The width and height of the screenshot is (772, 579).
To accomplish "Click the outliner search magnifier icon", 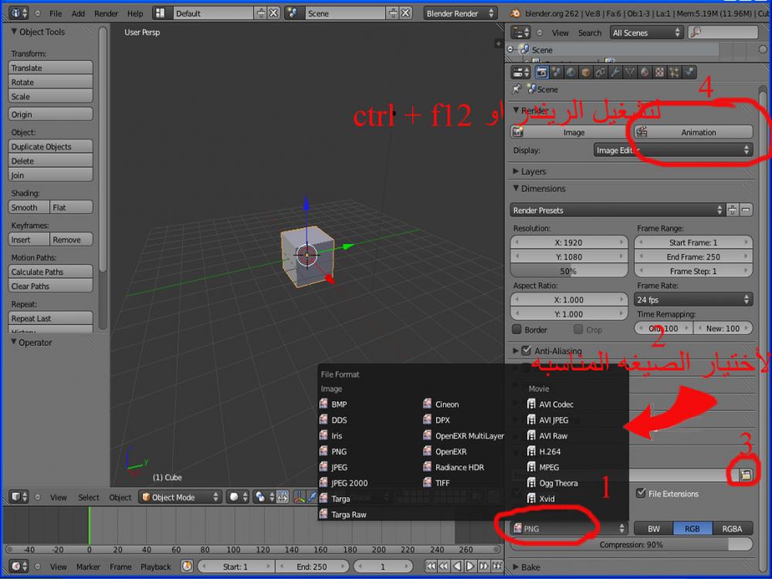I will [x=696, y=32].
